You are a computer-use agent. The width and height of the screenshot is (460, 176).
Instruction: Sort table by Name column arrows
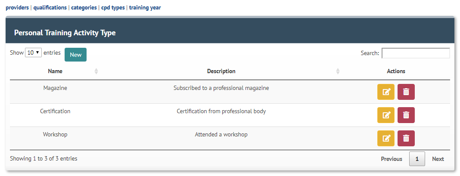tap(96, 71)
